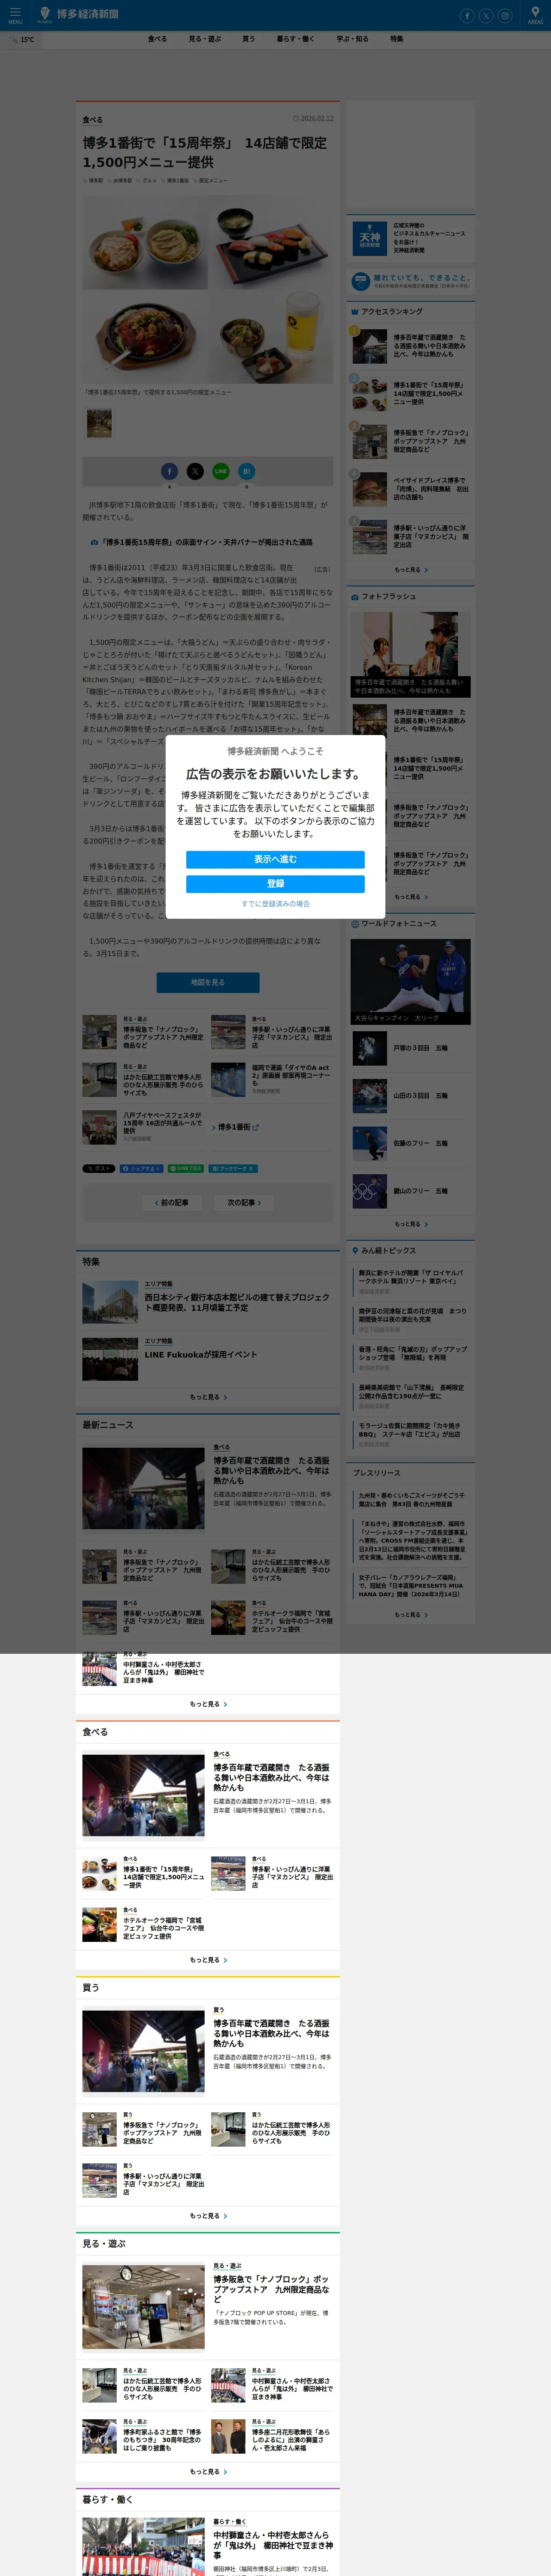This screenshot has height=2576, width=551.
Task: Open 八戸ブイヤベースフェスタ related article
Action: [143, 1126]
